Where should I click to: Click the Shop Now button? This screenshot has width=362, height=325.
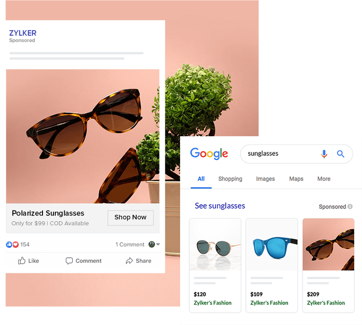tap(130, 218)
